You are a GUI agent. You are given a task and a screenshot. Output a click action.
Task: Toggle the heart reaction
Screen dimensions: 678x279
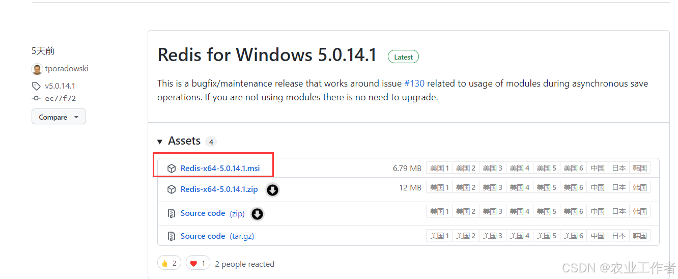(197, 263)
